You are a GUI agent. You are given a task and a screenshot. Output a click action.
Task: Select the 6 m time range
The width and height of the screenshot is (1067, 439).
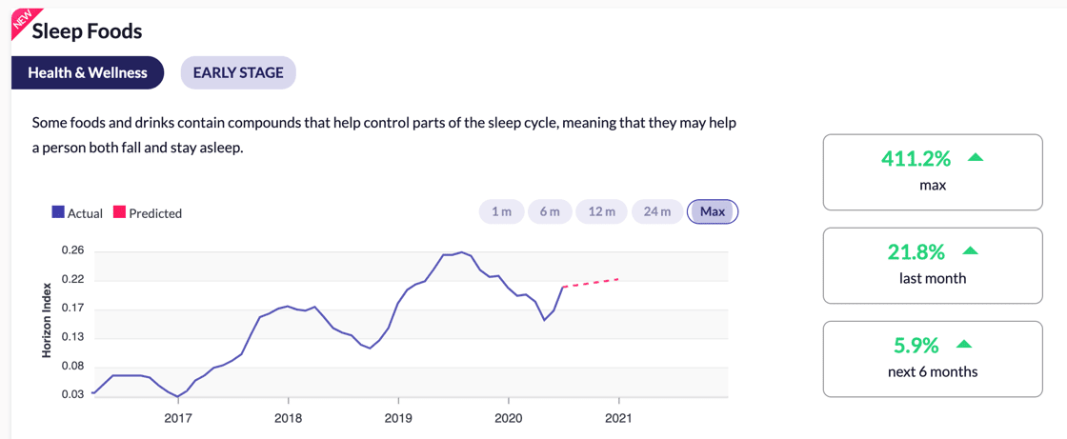coord(550,211)
